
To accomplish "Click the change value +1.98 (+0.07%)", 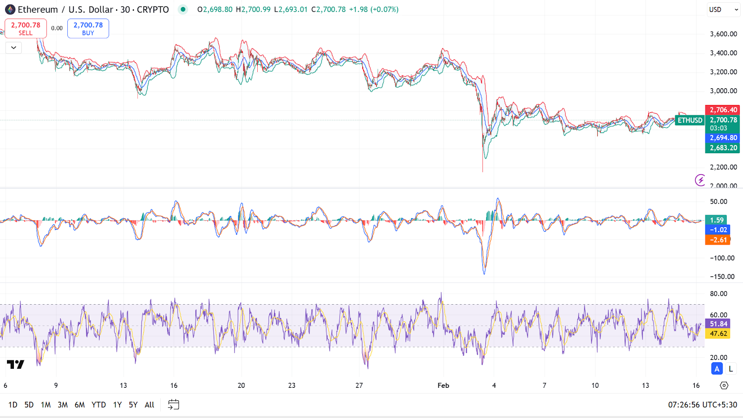I will click(374, 9).
